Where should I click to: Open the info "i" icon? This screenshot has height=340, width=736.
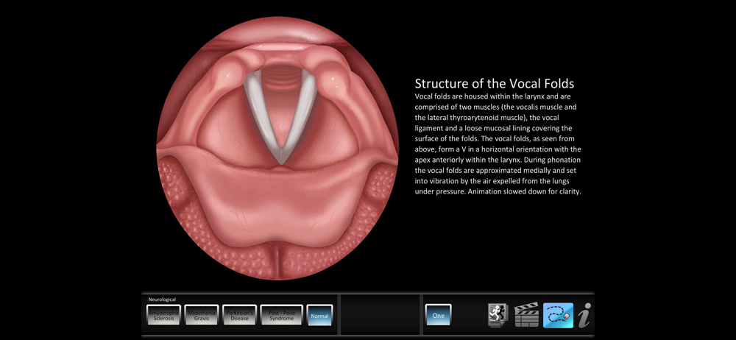[584, 315]
